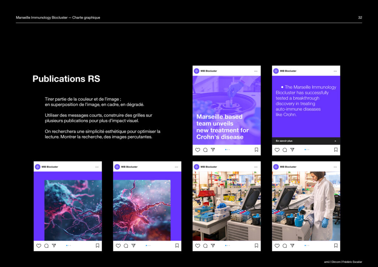This screenshot has height=267, width=378.
Task: Open the red neuron image
Action: 142,210
